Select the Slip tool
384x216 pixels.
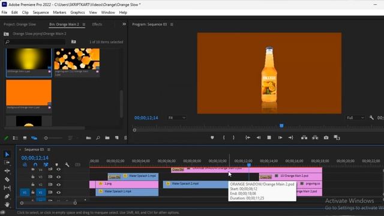pyautogui.click(x=7, y=188)
